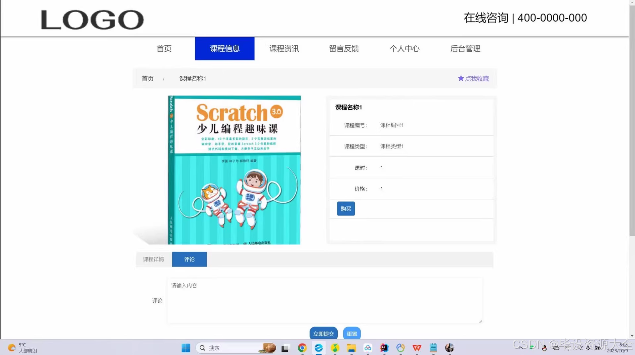
Task: Click the star icon next to 点我收藏
Action: [x=461, y=78]
